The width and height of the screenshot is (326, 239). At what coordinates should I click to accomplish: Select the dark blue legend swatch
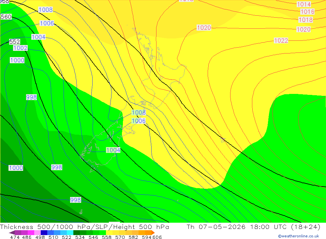pos(44,232)
